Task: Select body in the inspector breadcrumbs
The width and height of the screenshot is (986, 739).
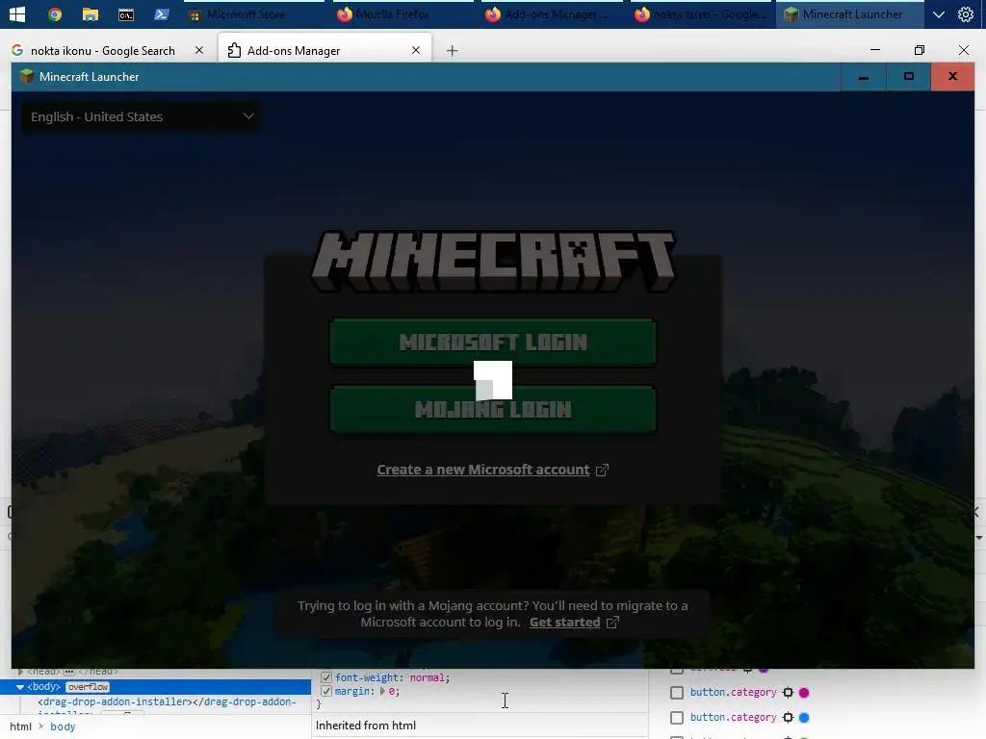Action: [x=63, y=726]
